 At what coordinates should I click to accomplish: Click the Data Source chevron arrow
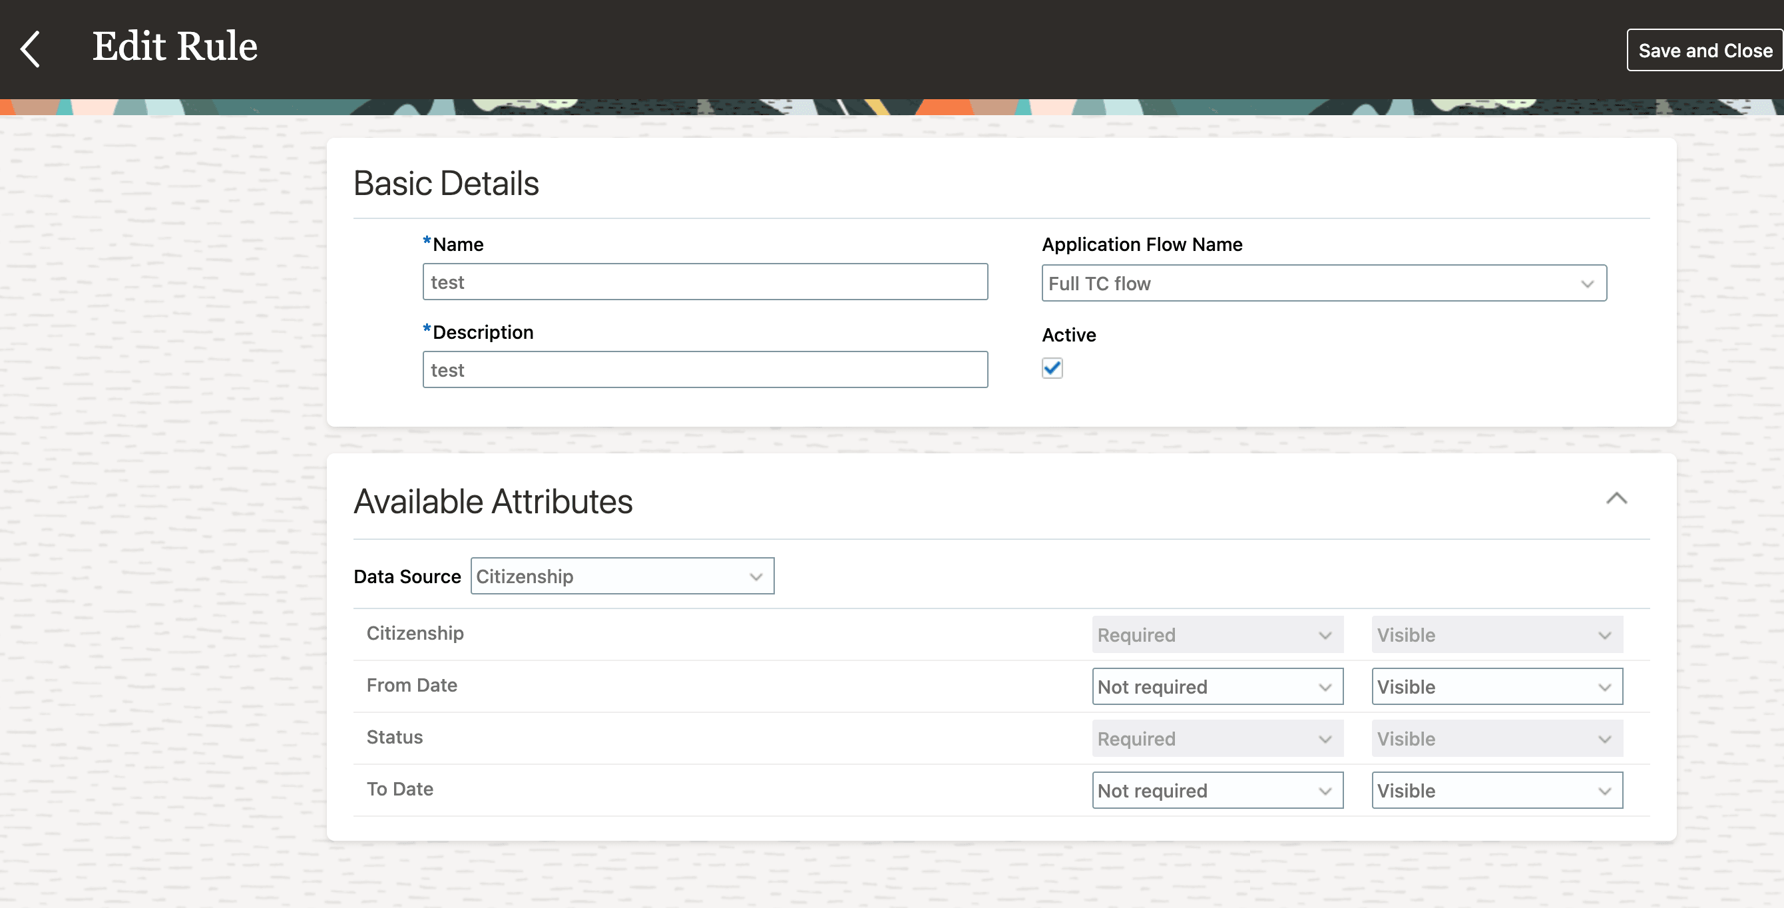756,576
